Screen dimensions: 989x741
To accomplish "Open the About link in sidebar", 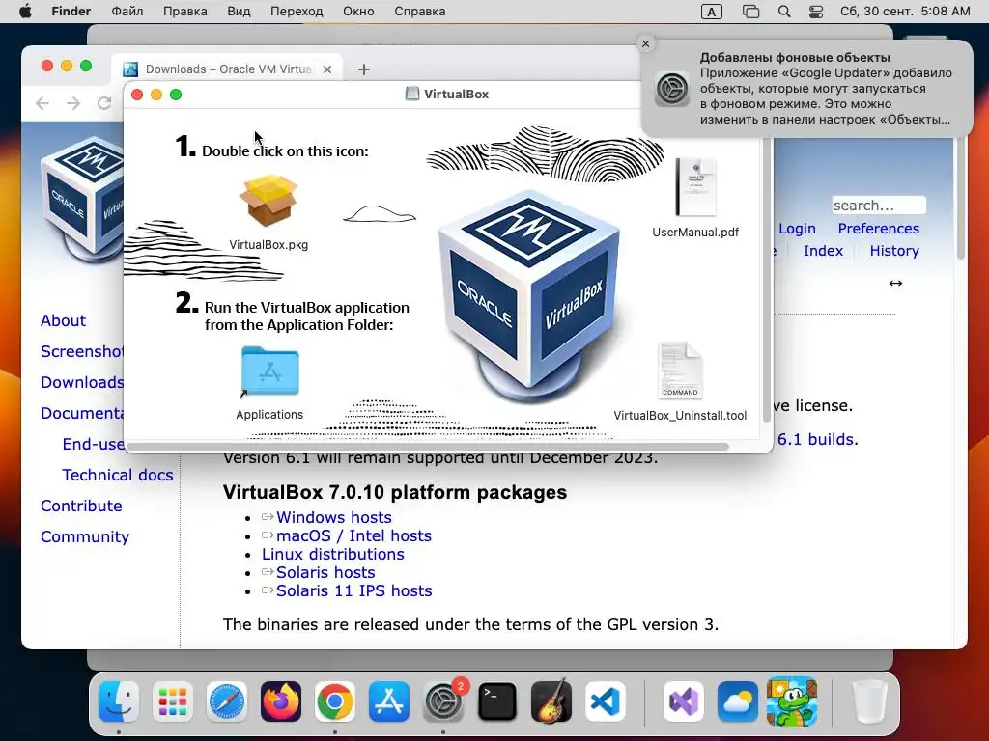I will 63,320.
